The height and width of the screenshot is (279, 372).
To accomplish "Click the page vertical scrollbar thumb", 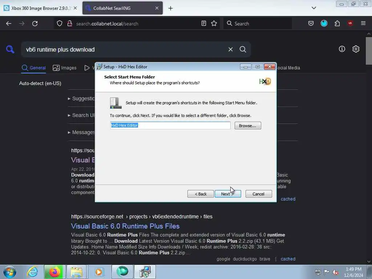I will point(369,51).
